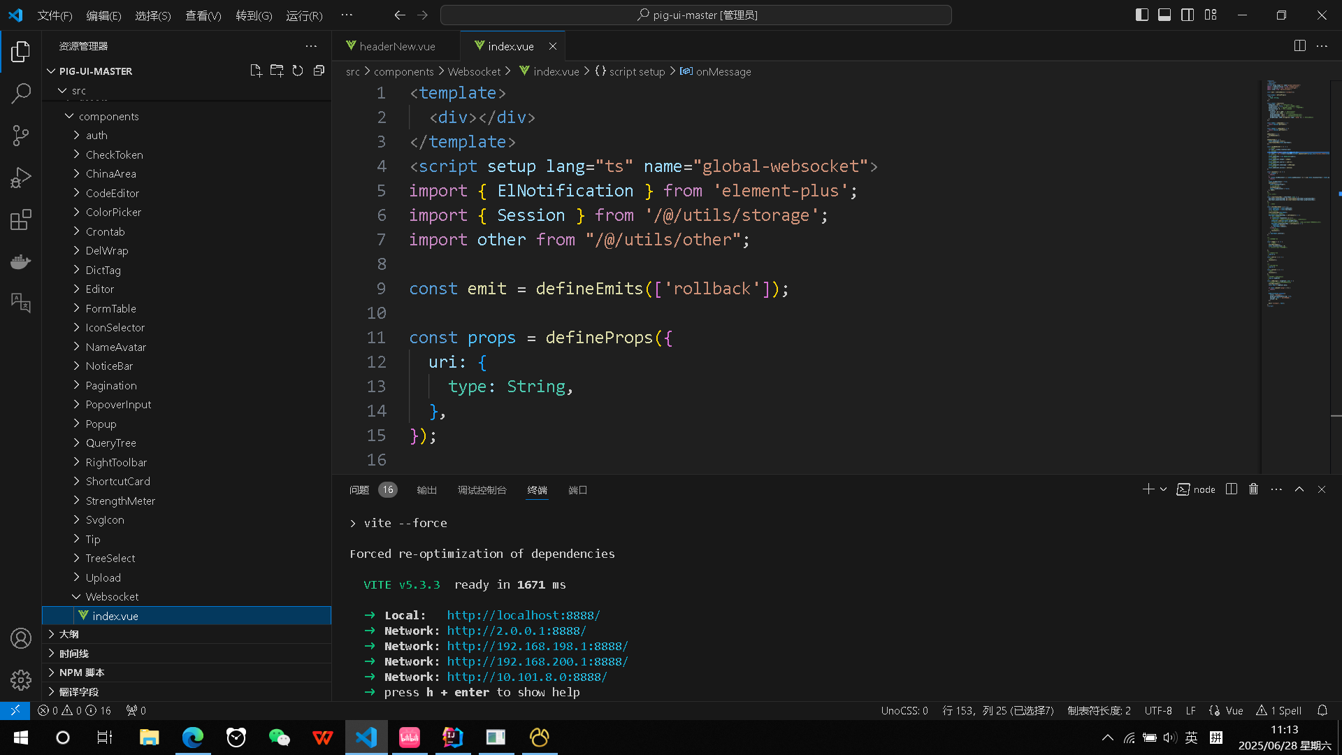Open Source Control view
The width and height of the screenshot is (1342, 755).
pyautogui.click(x=21, y=135)
